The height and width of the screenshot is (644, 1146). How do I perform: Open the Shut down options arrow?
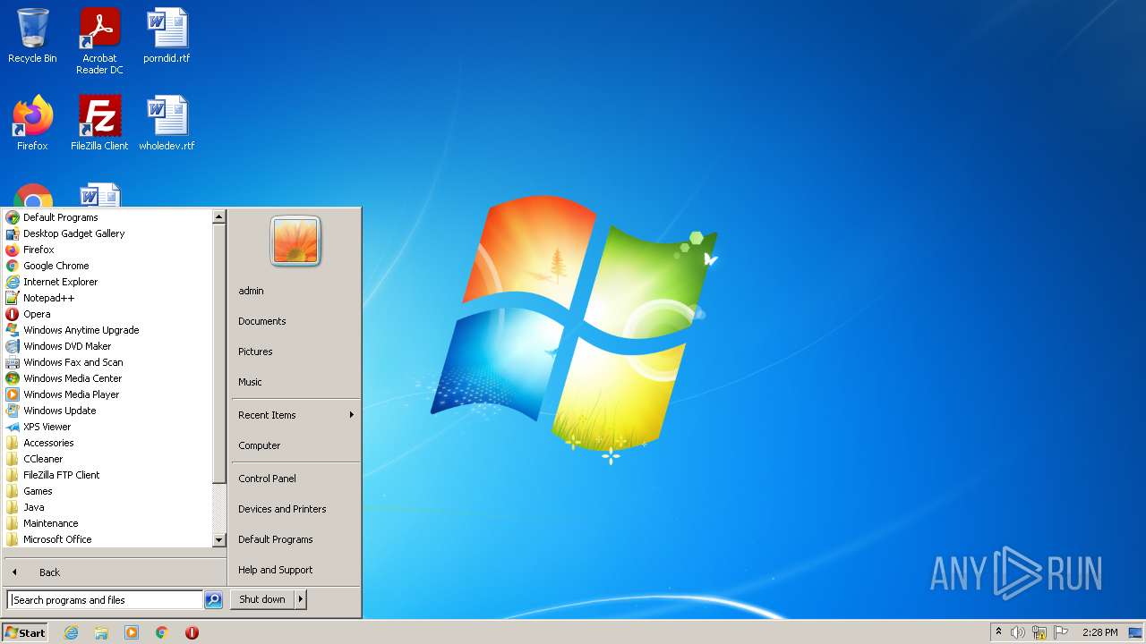pos(301,600)
